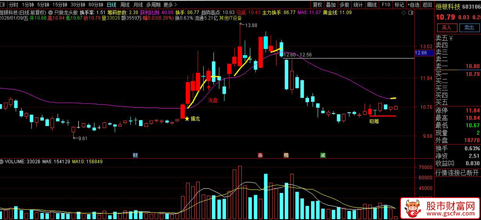Screen dimensions: 481x220
Task: Open the F10 company info
Action: tap(386, 5)
